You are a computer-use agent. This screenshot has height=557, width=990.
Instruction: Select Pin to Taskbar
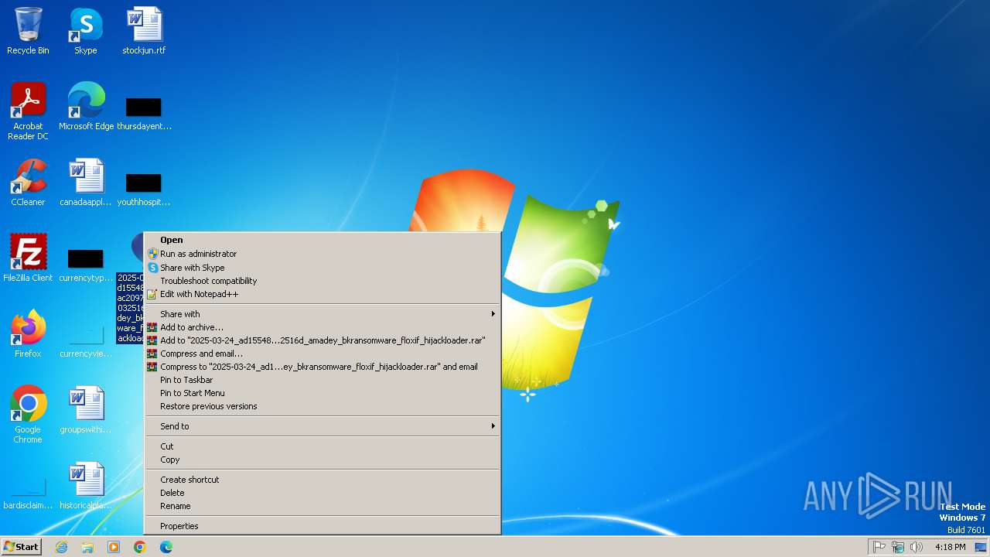(x=323, y=380)
